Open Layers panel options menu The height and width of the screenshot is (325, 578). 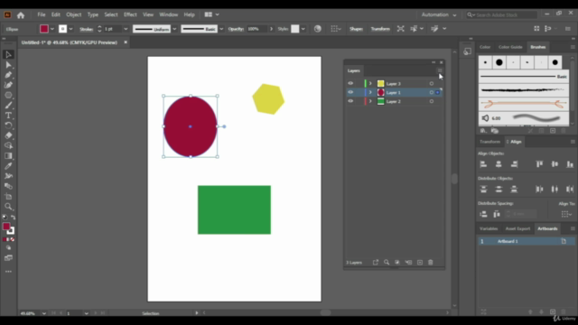click(x=440, y=70)
